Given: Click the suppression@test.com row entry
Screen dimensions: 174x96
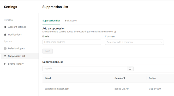Looking at the screenshot, I should [x=57, y=89].
